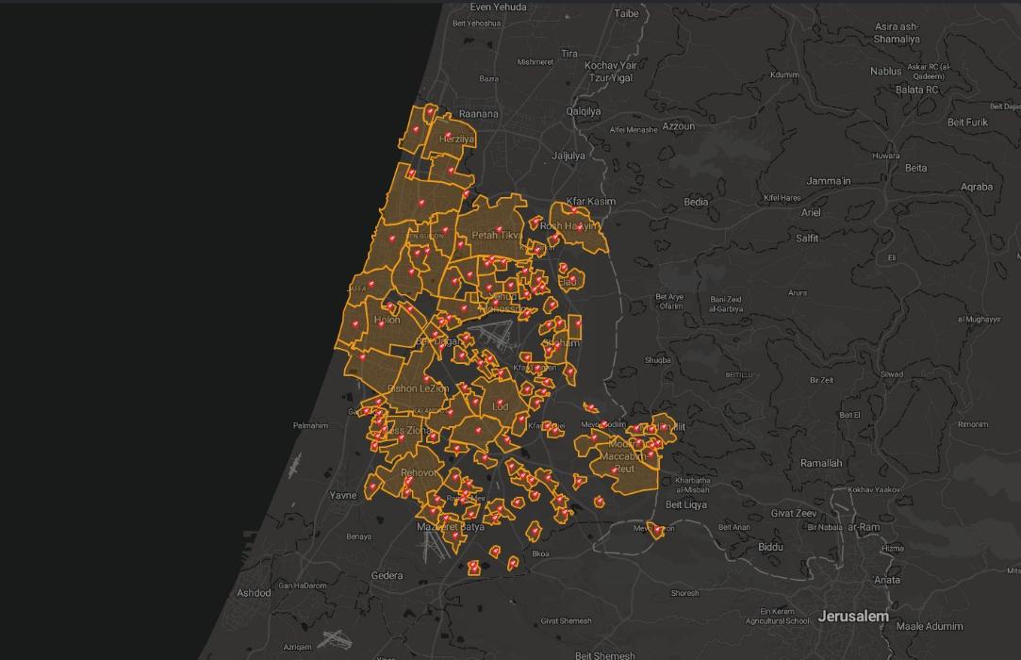Click the Givat Zeev label
The image size is (1021, 660).
click(794, 513)
